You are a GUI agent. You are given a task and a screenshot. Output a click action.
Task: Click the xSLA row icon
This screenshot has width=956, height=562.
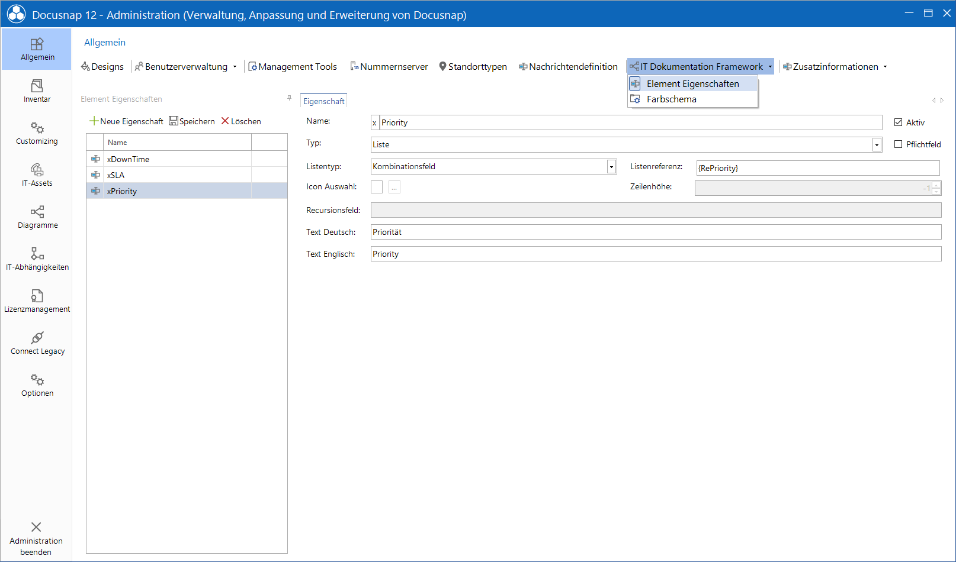95,175
